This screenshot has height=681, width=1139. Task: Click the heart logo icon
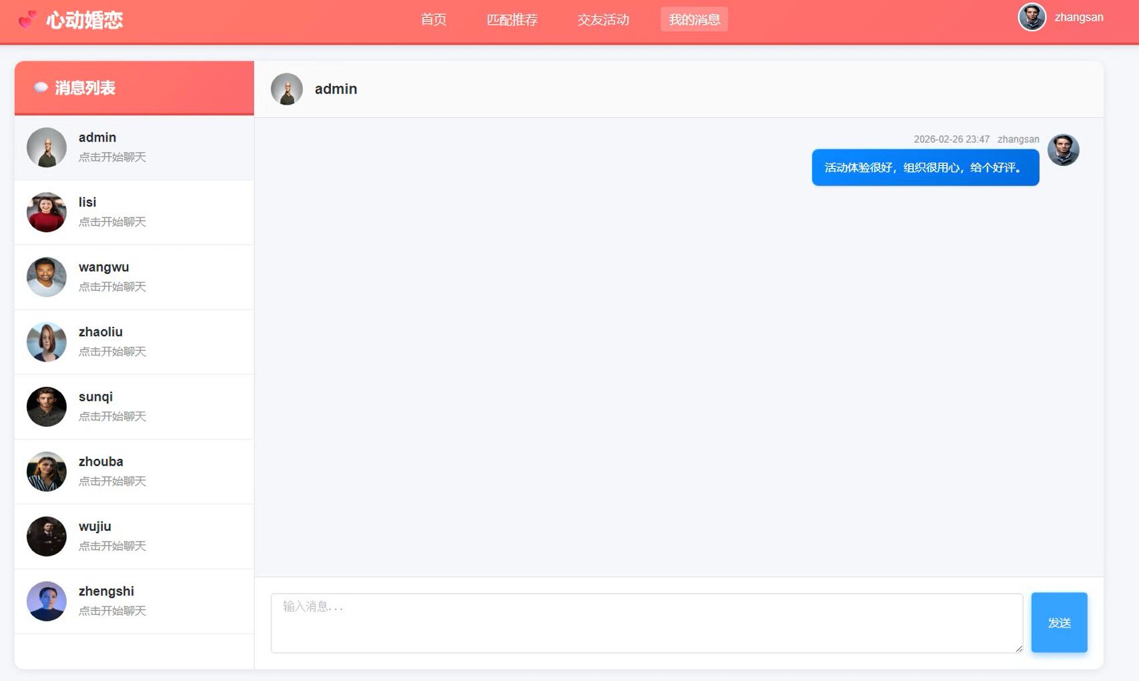[27, 19]
